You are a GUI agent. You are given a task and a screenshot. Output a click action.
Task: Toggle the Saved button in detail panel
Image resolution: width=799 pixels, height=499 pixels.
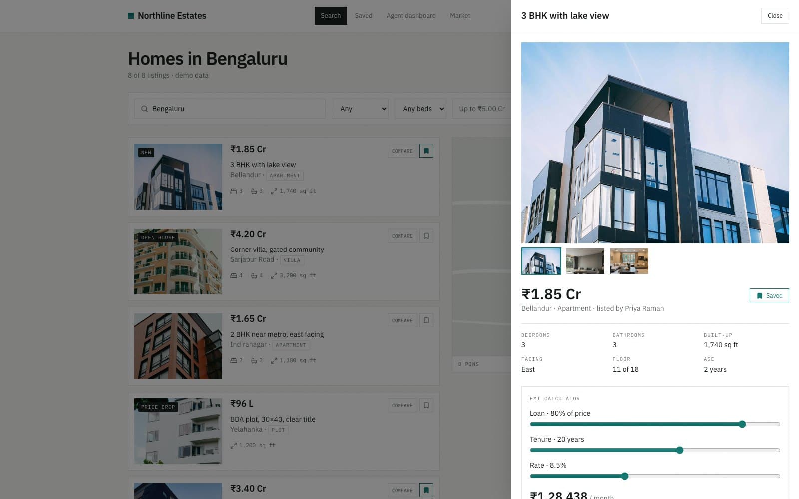coord(769,296)
